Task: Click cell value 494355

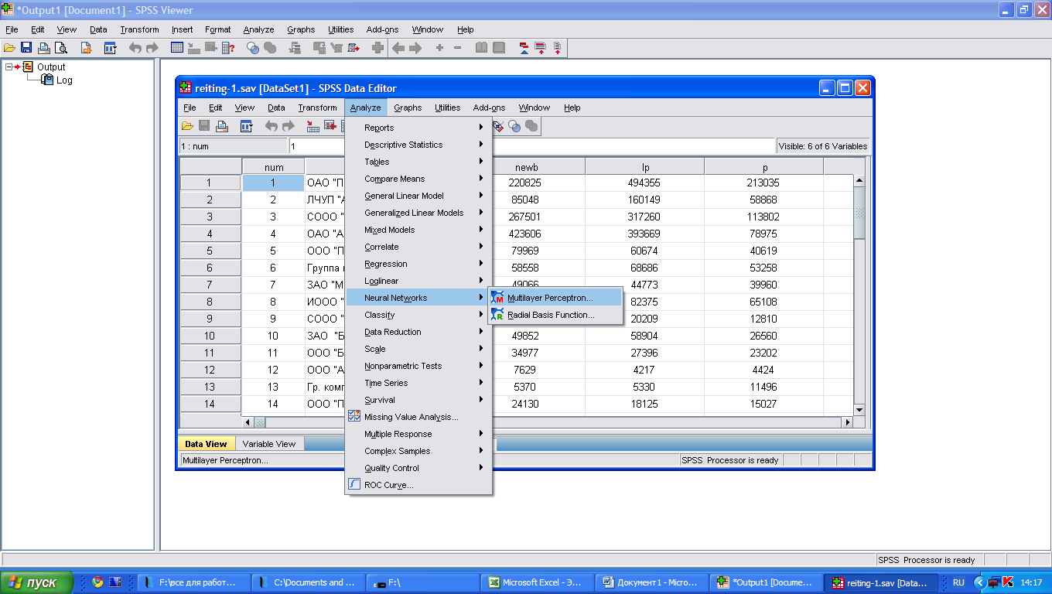Action: (645, 183)
